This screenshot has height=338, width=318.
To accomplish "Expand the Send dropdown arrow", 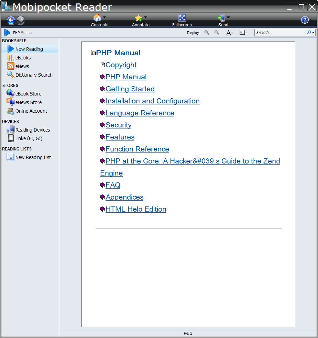I will click(228, 17).
